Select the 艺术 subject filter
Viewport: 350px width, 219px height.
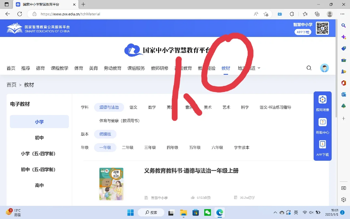tap(226, 107)
